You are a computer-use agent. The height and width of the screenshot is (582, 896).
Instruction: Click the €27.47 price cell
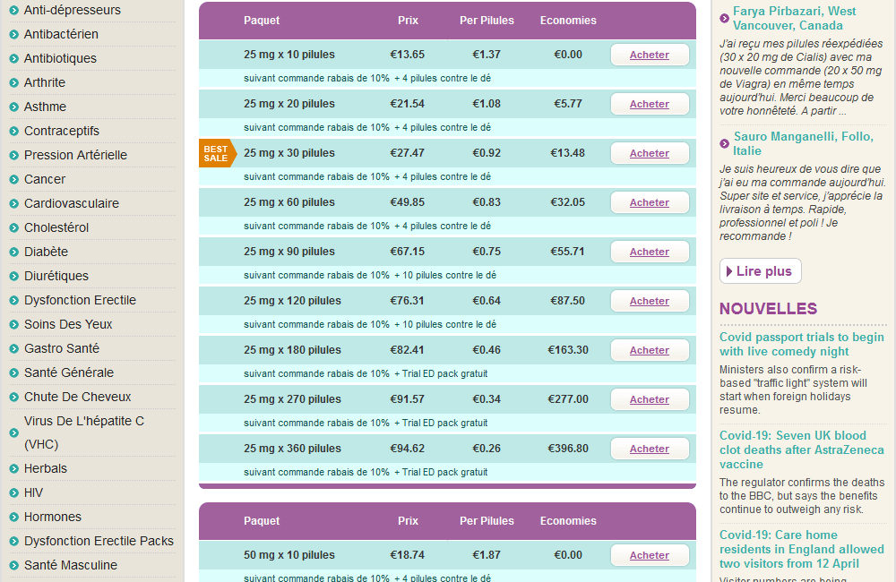pos(408,153)
